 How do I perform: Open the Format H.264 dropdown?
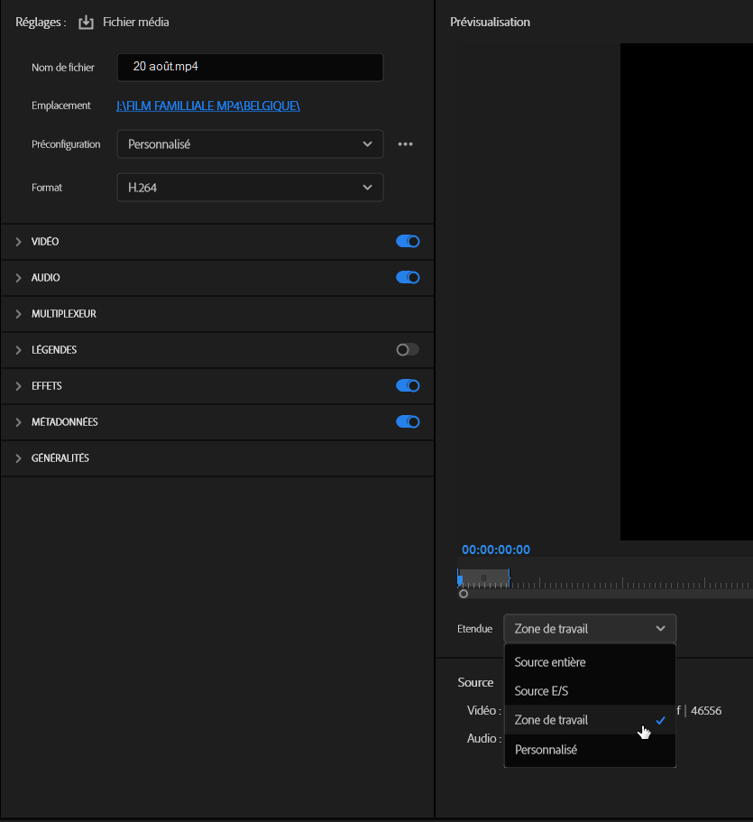click(250, 188)
